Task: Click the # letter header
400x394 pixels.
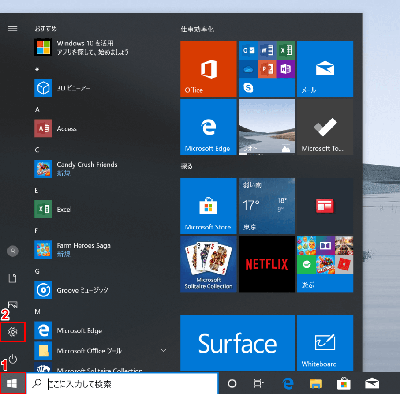Action: click(x=37, y=69)
